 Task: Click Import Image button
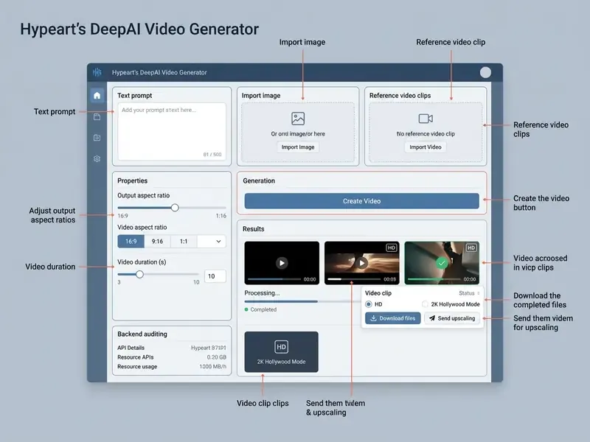click(x=298, y=147)
